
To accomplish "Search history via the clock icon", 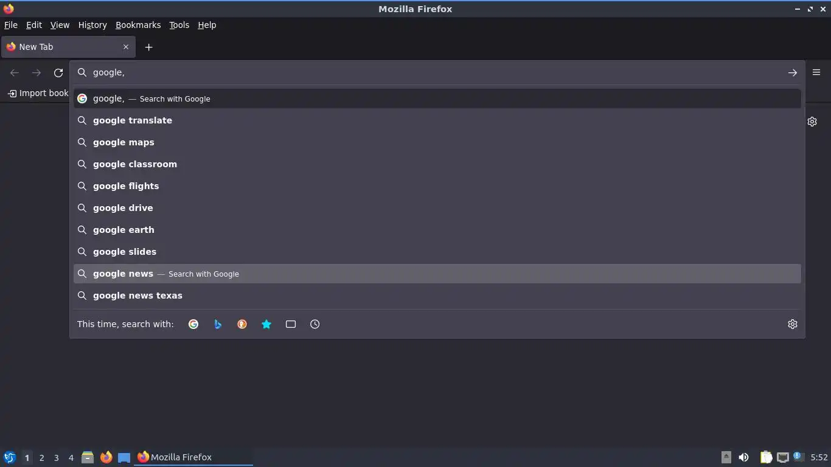I will 315,324.
